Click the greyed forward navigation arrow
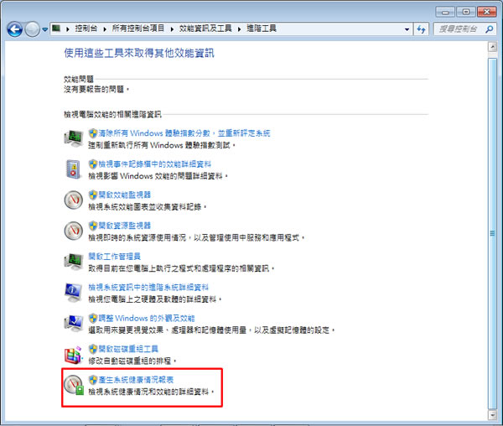This screenshot has width=503, height=426. coord(33,29)
